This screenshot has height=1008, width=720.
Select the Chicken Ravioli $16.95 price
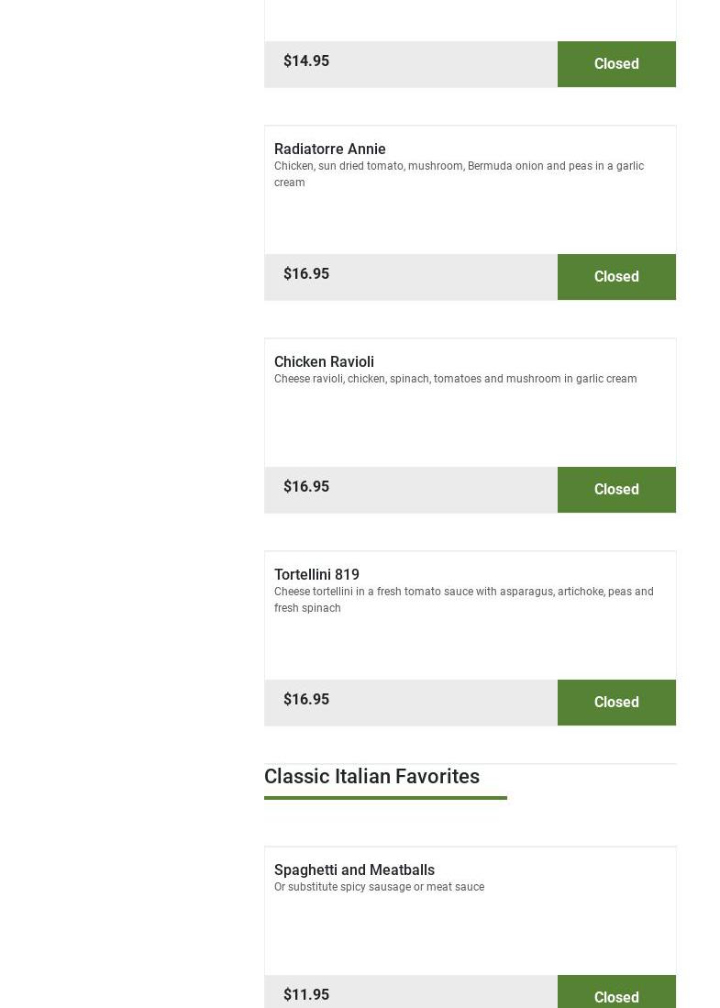[x=306, y=487]
